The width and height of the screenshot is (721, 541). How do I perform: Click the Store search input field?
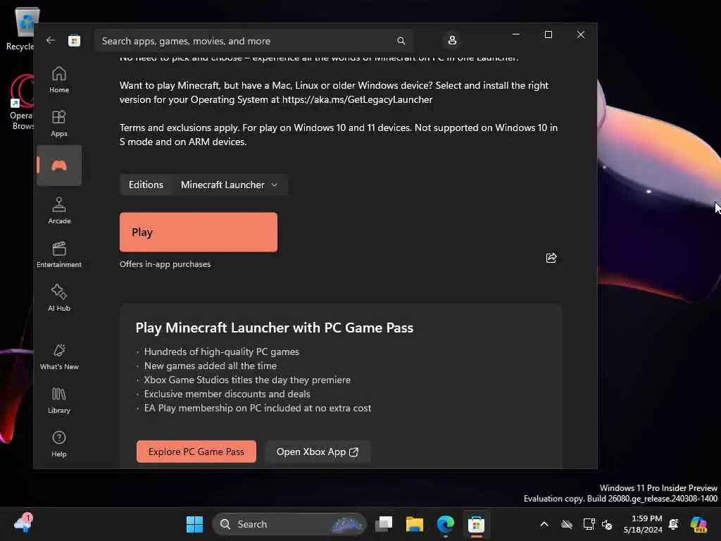coord(253,41)
